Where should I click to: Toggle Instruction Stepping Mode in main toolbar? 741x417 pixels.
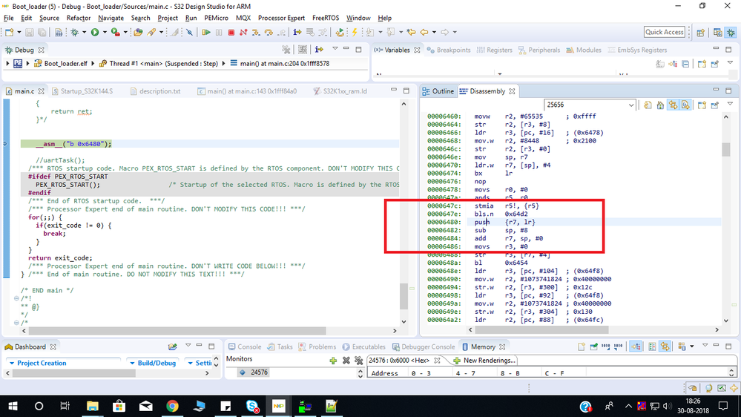point(297,32)
